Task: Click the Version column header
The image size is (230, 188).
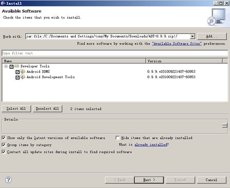Action: coord(184,61)
